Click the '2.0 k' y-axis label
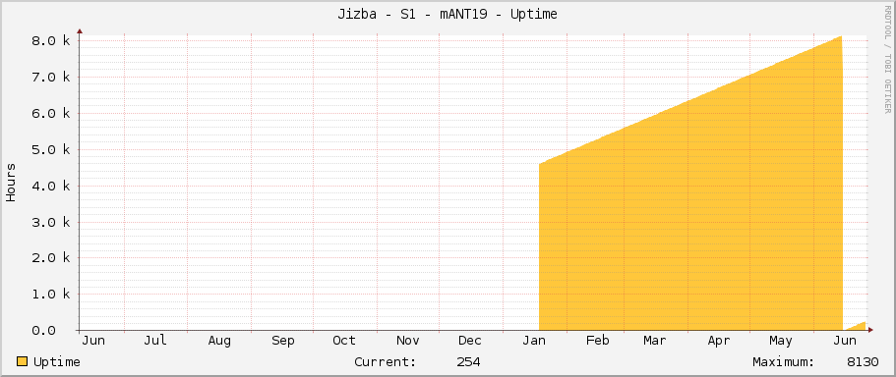896x377 pixels. tap(51, 258)
